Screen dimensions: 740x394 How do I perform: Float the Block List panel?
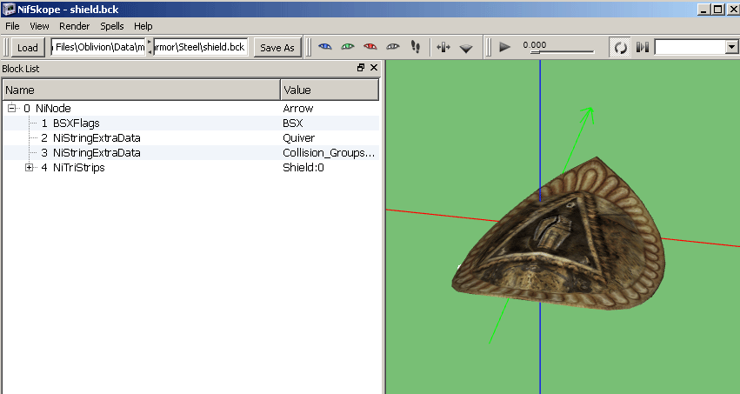point(361,68)
